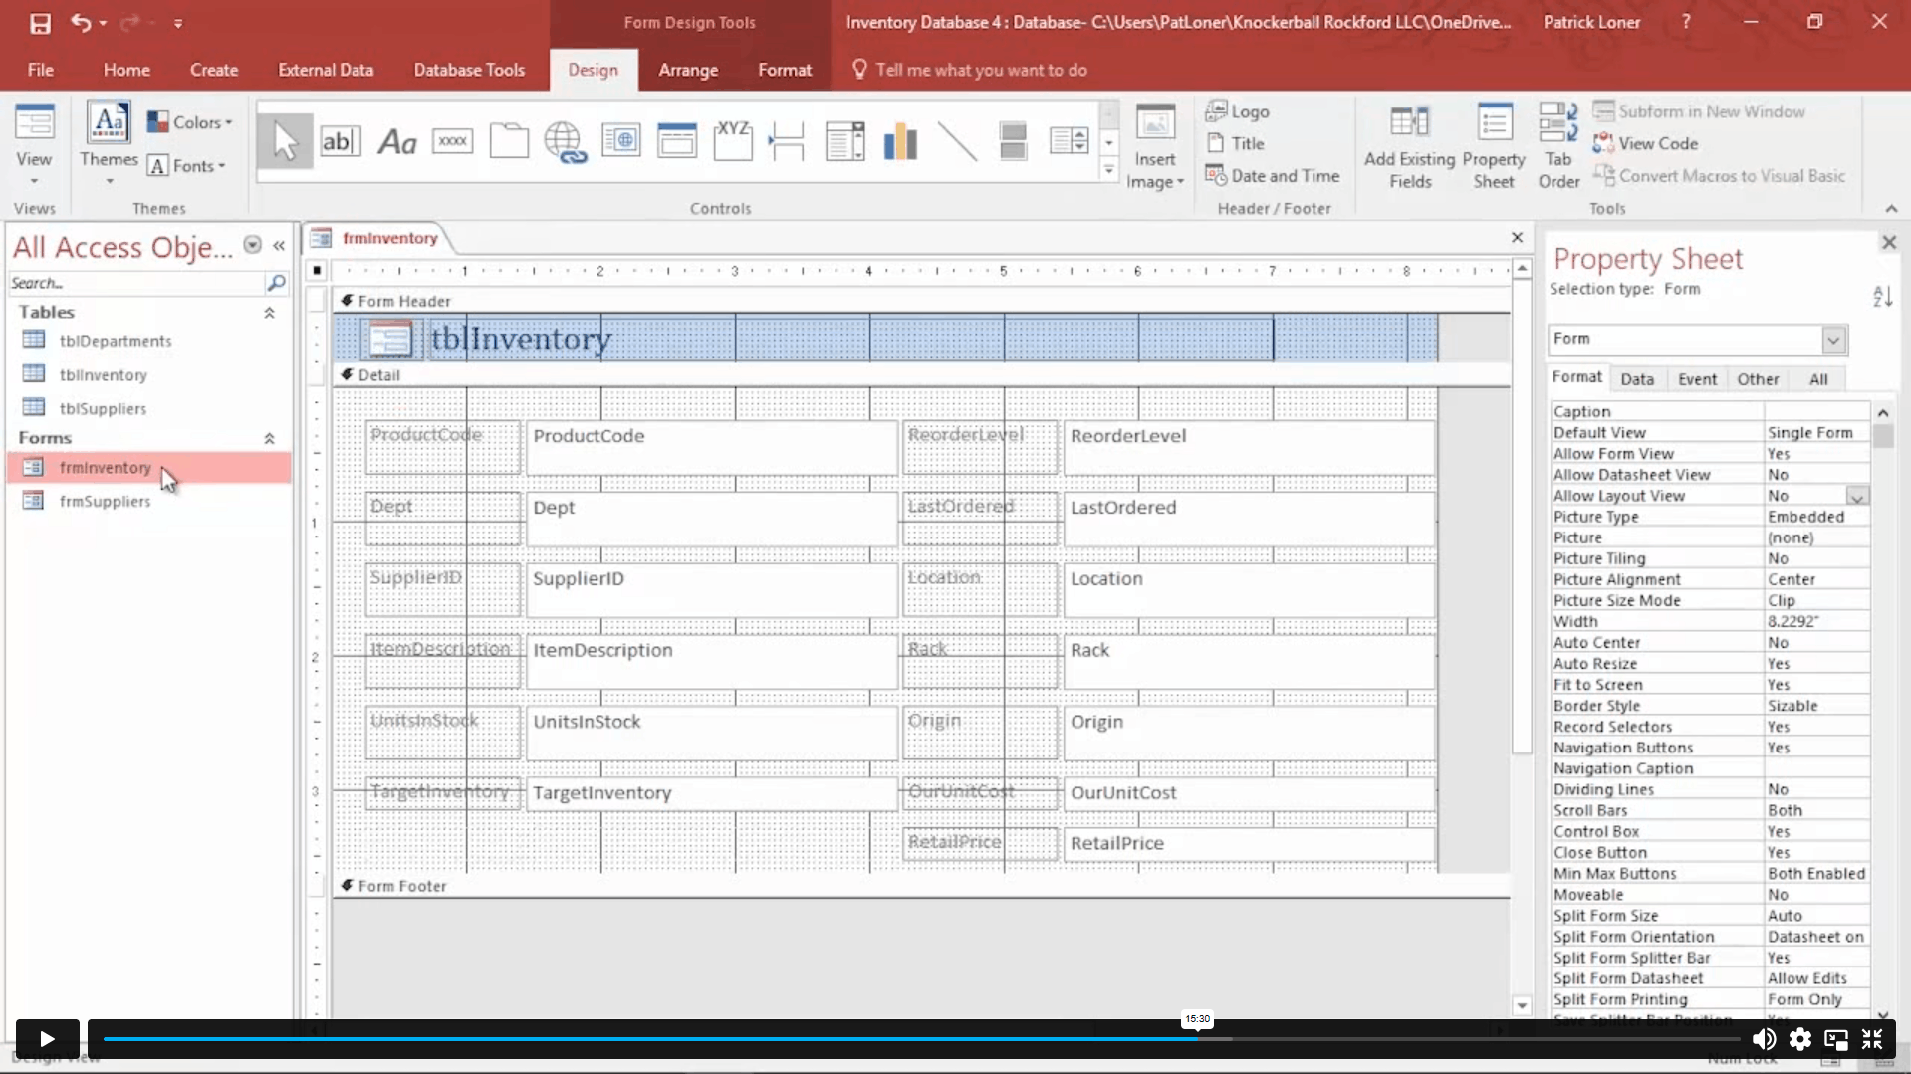The height and width of the screenshot is (1074, 1911).
Task: Expand the Form selection combo box
Action: click(x=1833, y=340)
